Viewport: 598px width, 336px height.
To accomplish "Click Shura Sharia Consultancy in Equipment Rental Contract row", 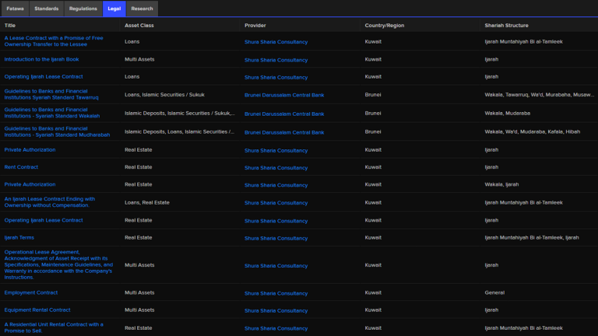I will [276, 310].
